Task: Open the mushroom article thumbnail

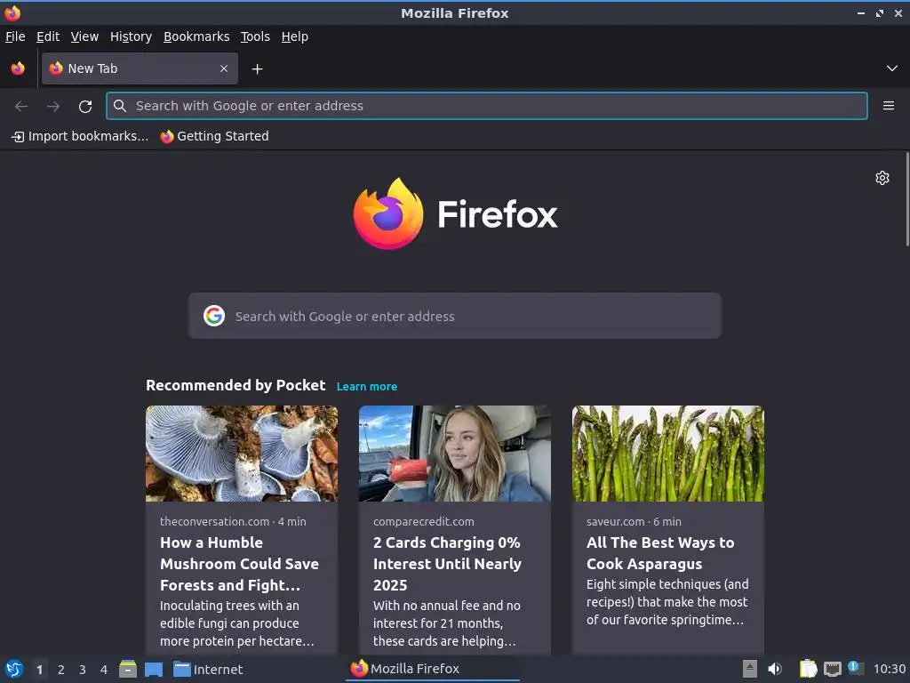Action: point(242,454)
